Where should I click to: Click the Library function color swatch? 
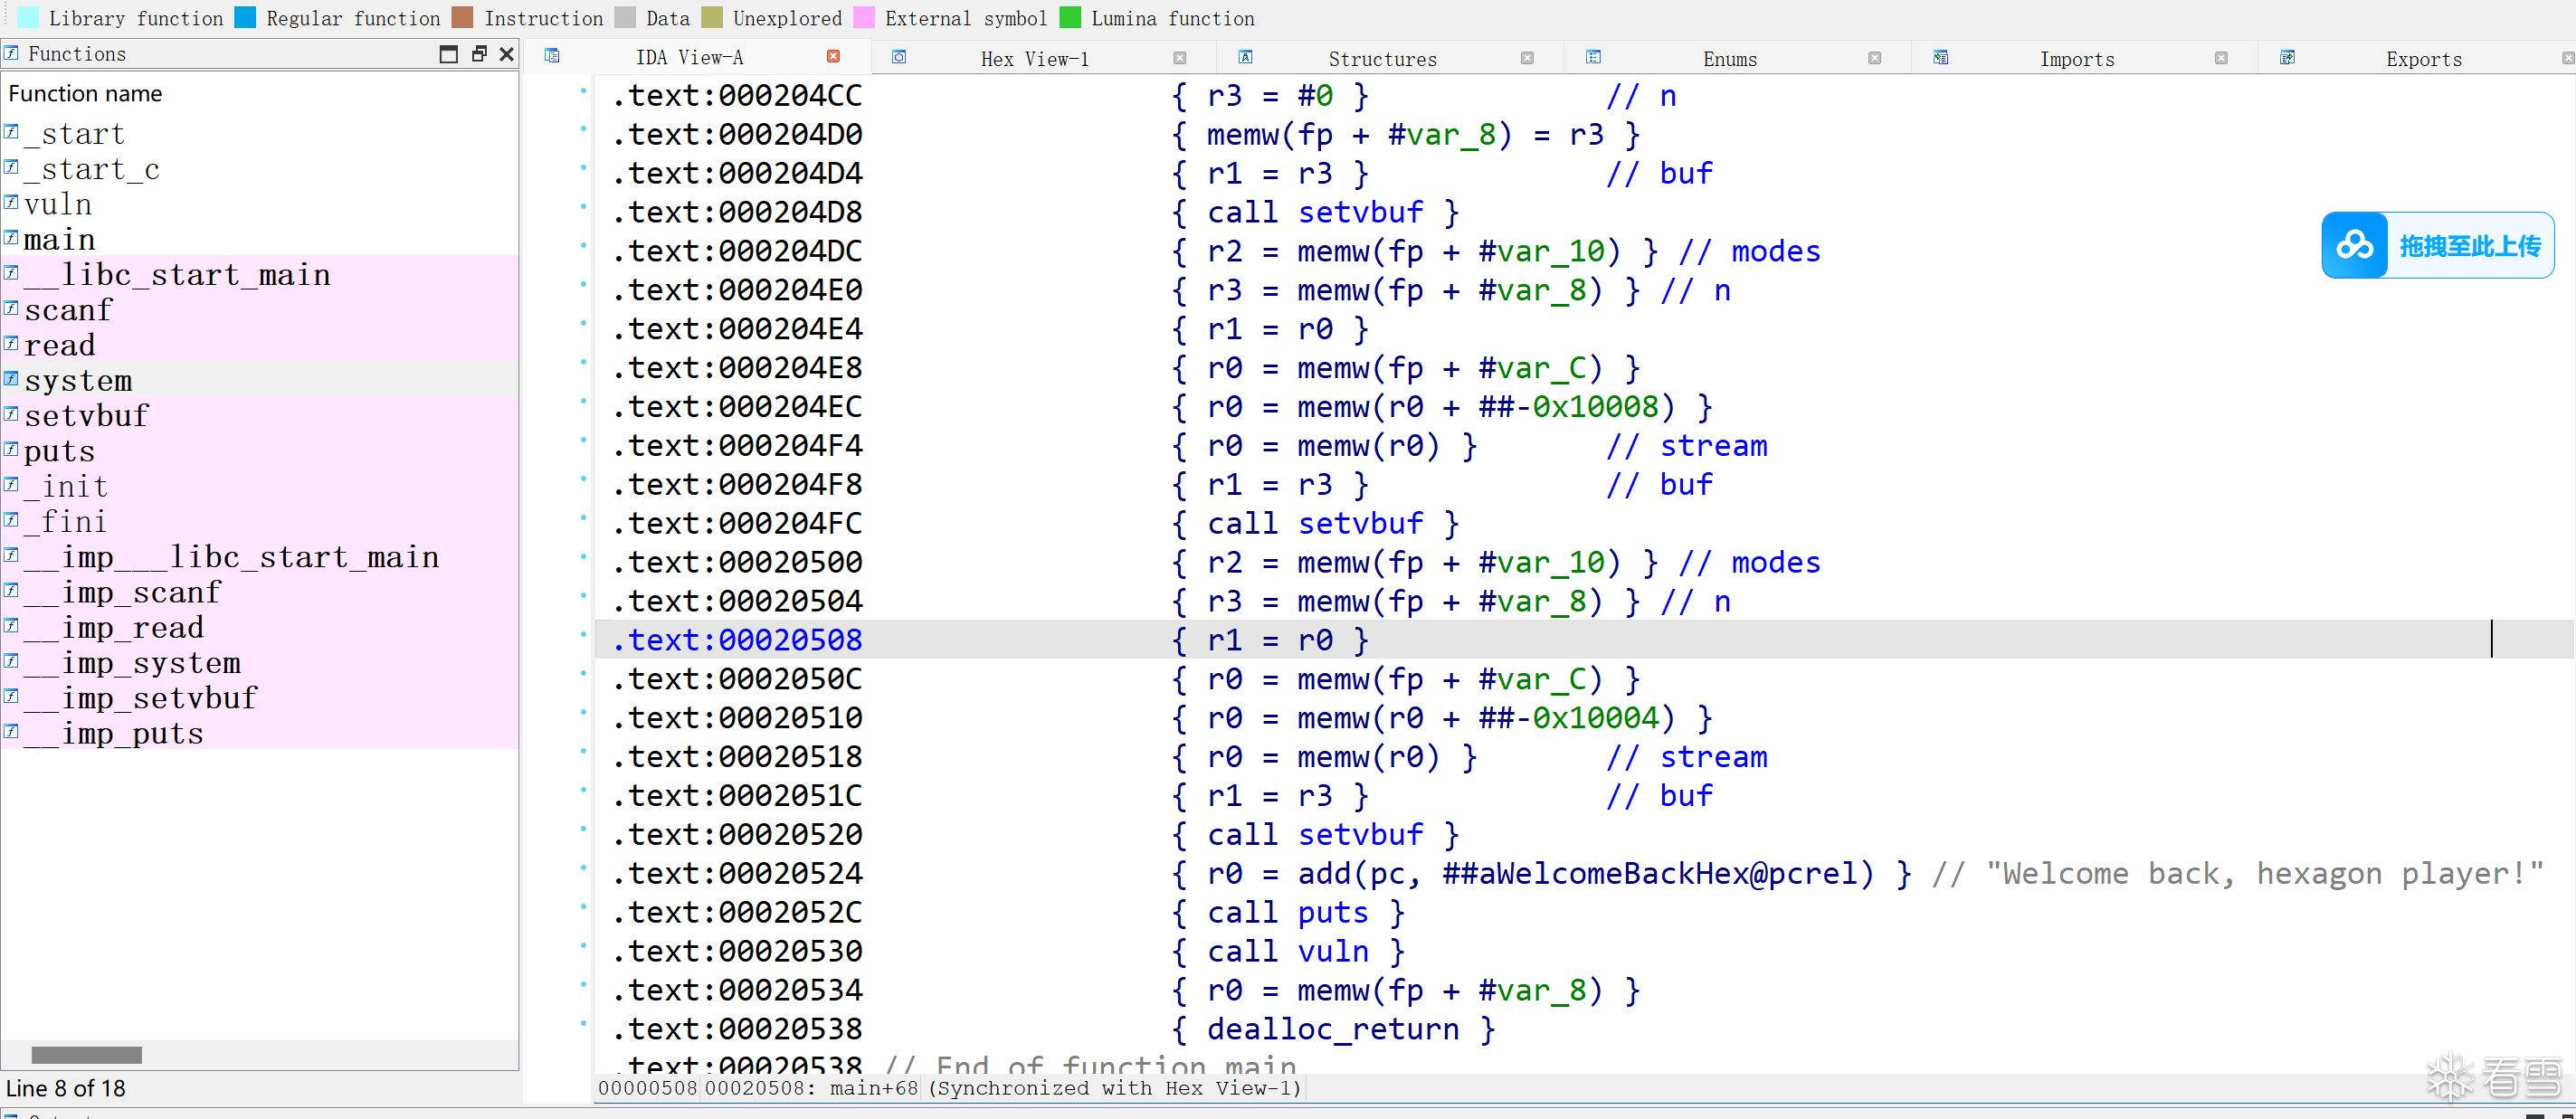[x=29, y=17]
